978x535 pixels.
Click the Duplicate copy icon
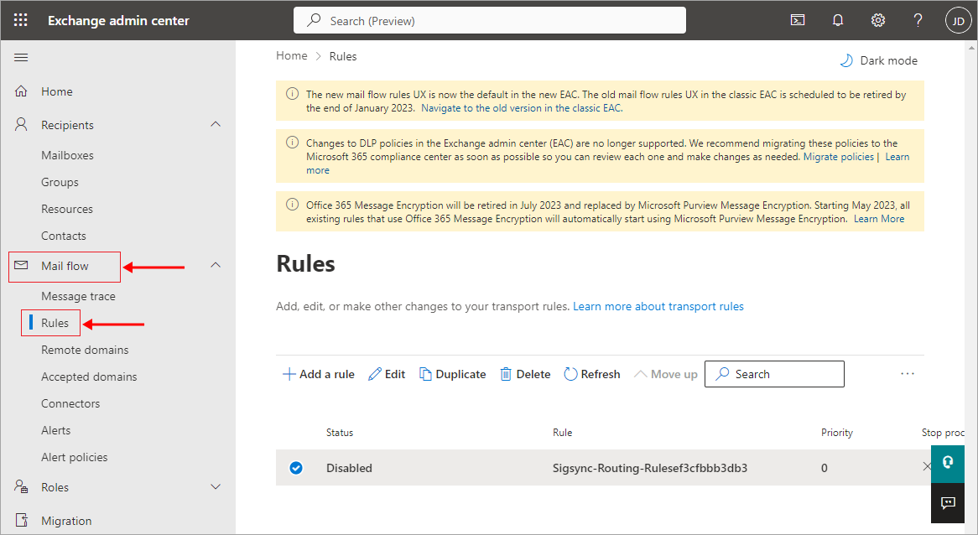click(425, 374)
